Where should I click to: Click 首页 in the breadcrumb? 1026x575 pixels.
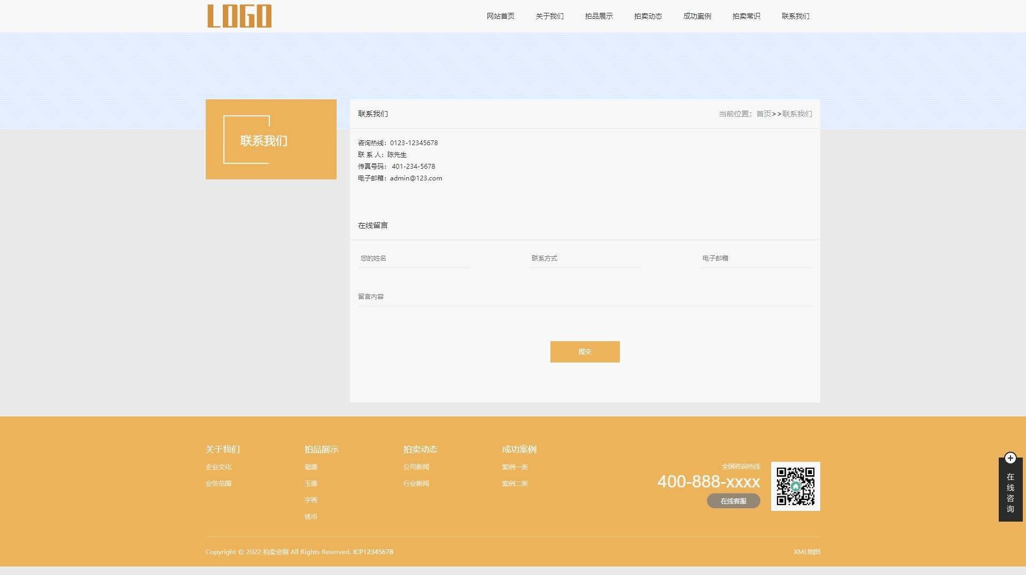click(763, 114)
